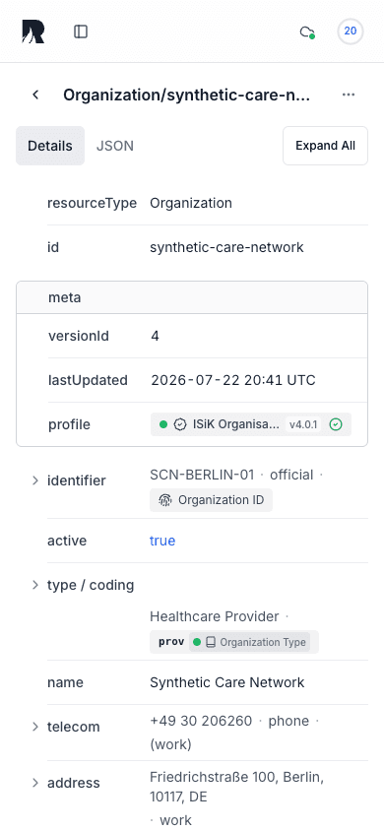The image size is (384, 831).
Task: Click the page title Organization/synthetic-care-n...
Action: (186, 95)
